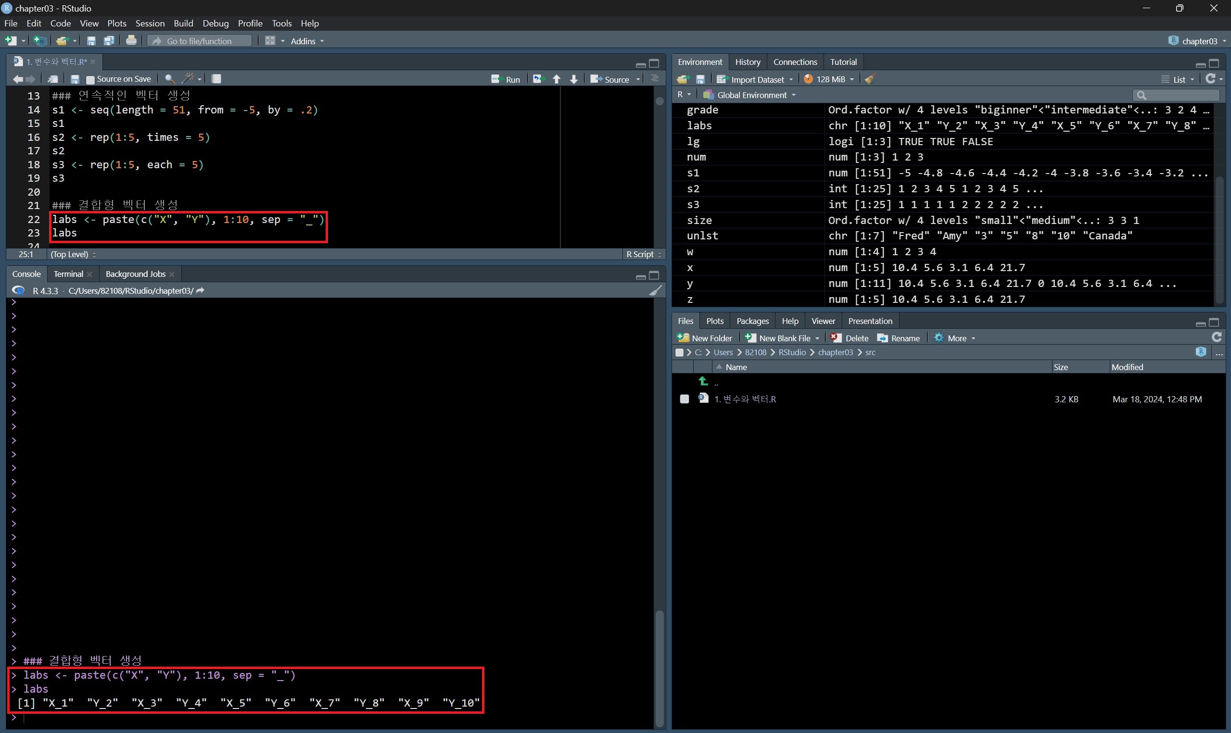
Task: Open the More options dropdown in Files
Action: click(956, 338)
